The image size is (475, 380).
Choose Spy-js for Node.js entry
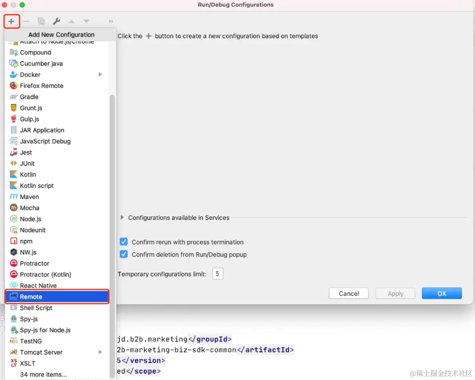57,330
